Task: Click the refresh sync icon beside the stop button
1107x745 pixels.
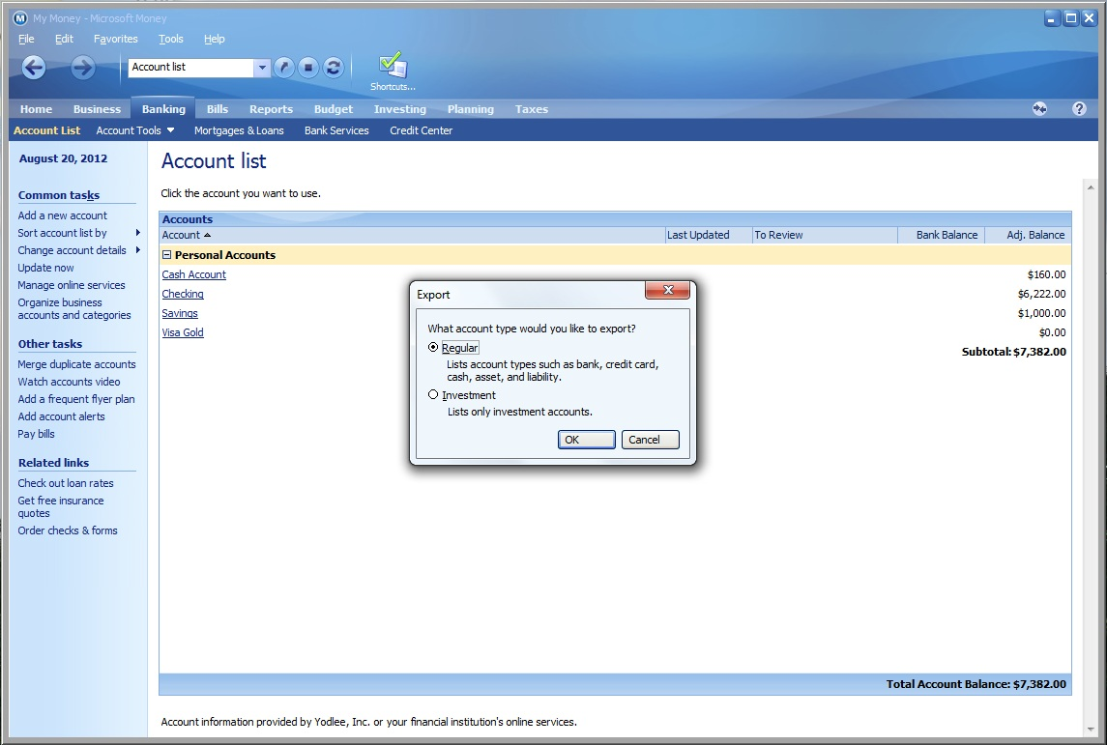Action: (x=333, y=68)
